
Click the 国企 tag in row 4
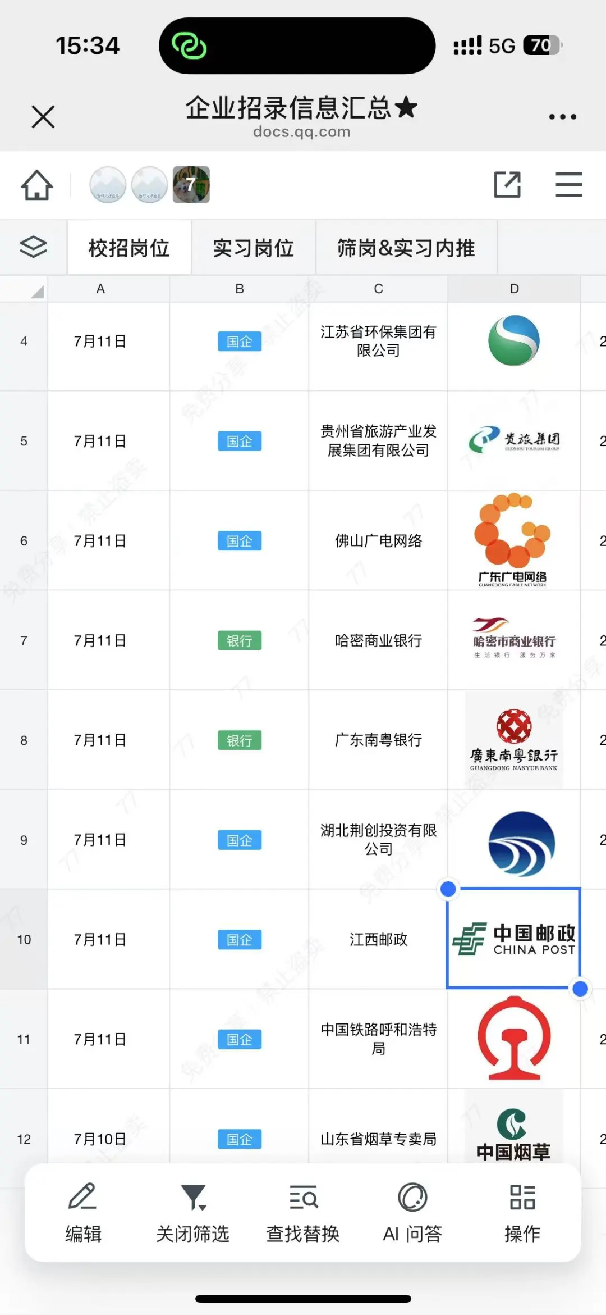(x=240, y=342)
